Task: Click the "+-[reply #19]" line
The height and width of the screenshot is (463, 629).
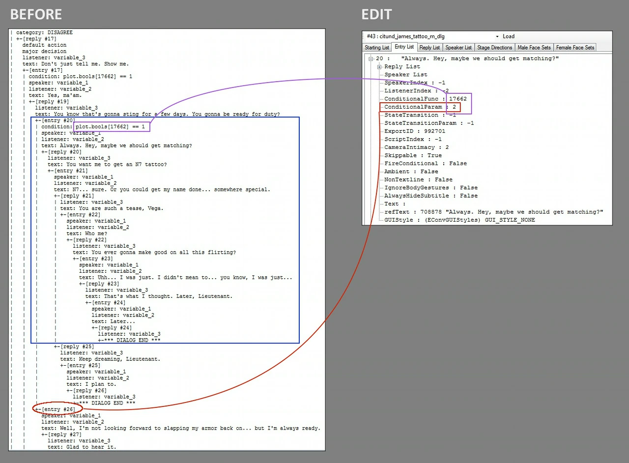Action: (49, 102)
